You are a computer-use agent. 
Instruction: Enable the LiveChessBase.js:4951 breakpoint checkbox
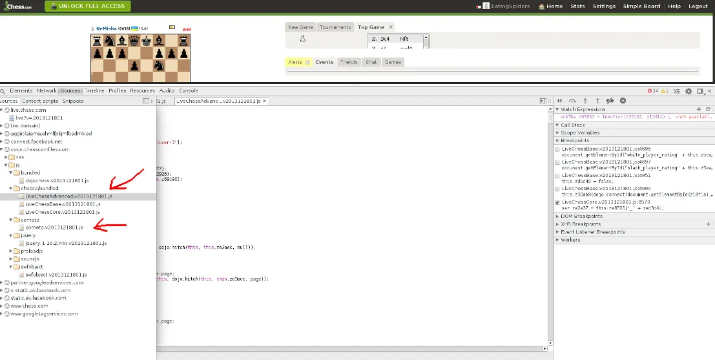point(557,176)
